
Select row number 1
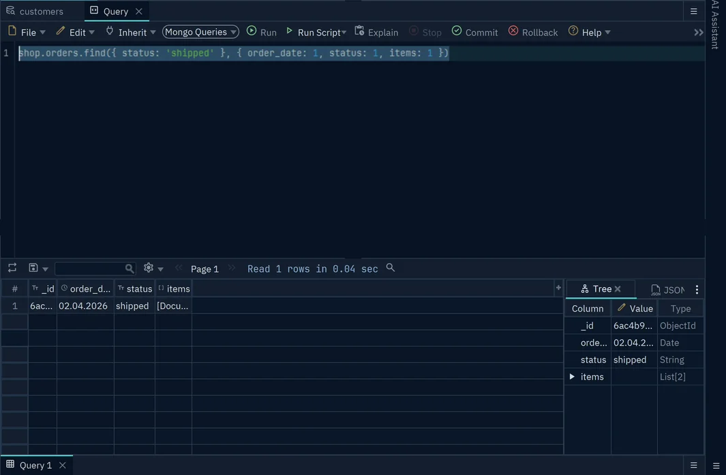[15, 306]
